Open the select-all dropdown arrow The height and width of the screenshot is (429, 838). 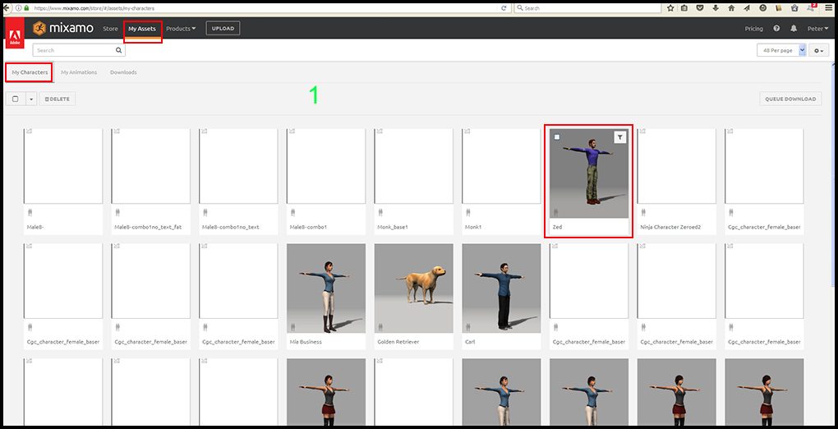[30, 99]
